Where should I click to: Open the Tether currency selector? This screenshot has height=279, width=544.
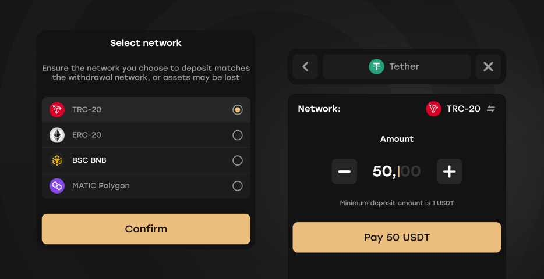coord(397,66)
